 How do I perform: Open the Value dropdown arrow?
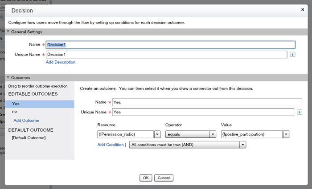(286, 134)
